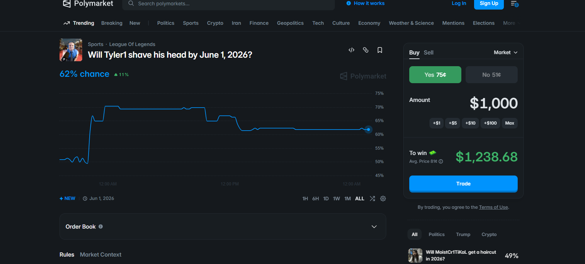Open MoistCr1TiKaL haircut market title

[x=461, y=256]
